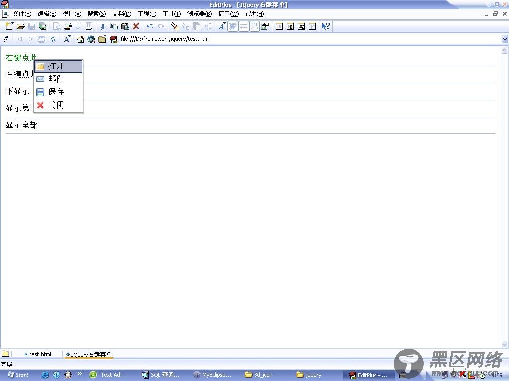Click the Undo arrow icon

[150, 26]
